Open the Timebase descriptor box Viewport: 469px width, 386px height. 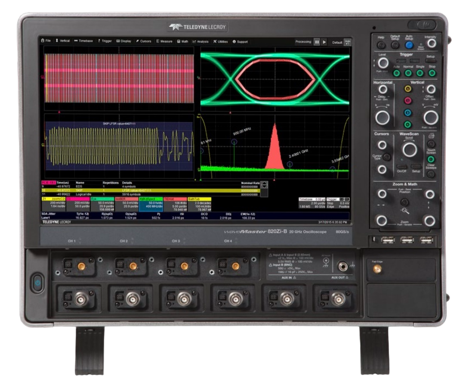pos(312,203)
